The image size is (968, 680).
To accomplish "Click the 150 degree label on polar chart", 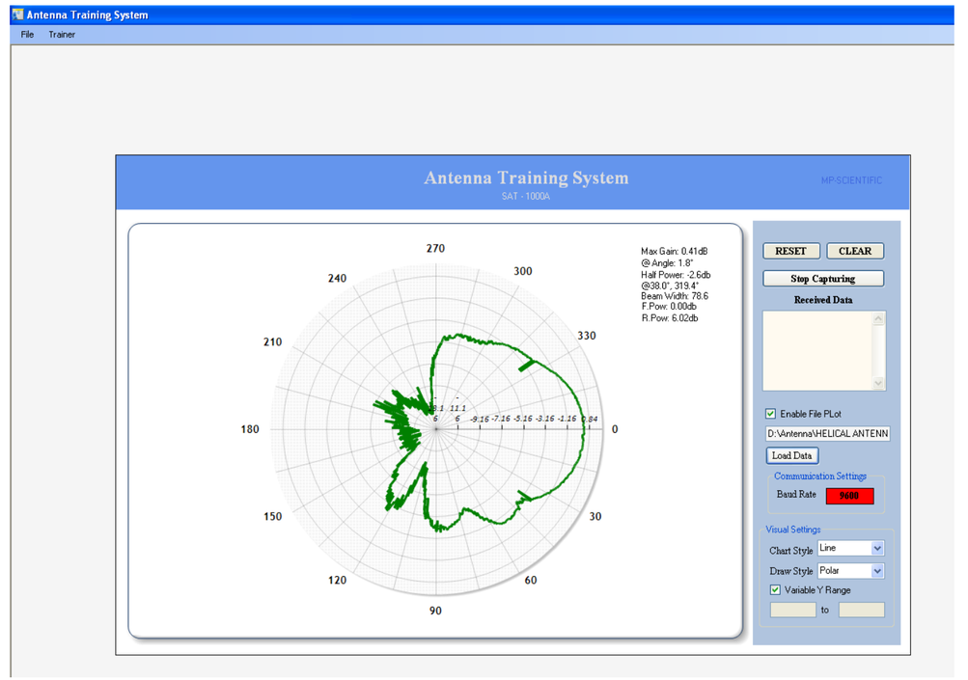I will tap(273, 516).
